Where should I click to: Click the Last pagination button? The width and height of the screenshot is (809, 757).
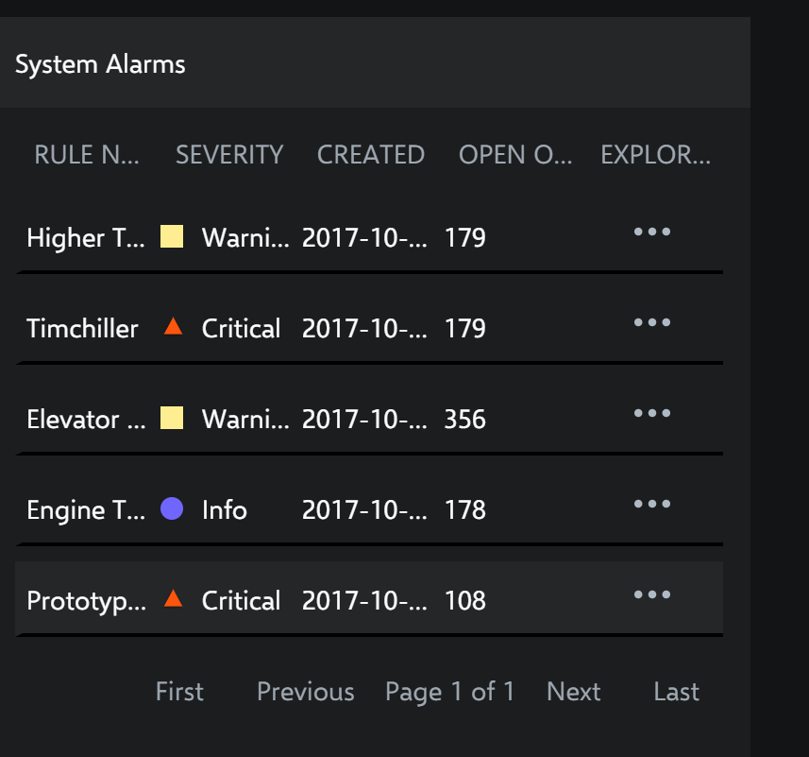tap(676, 692)
